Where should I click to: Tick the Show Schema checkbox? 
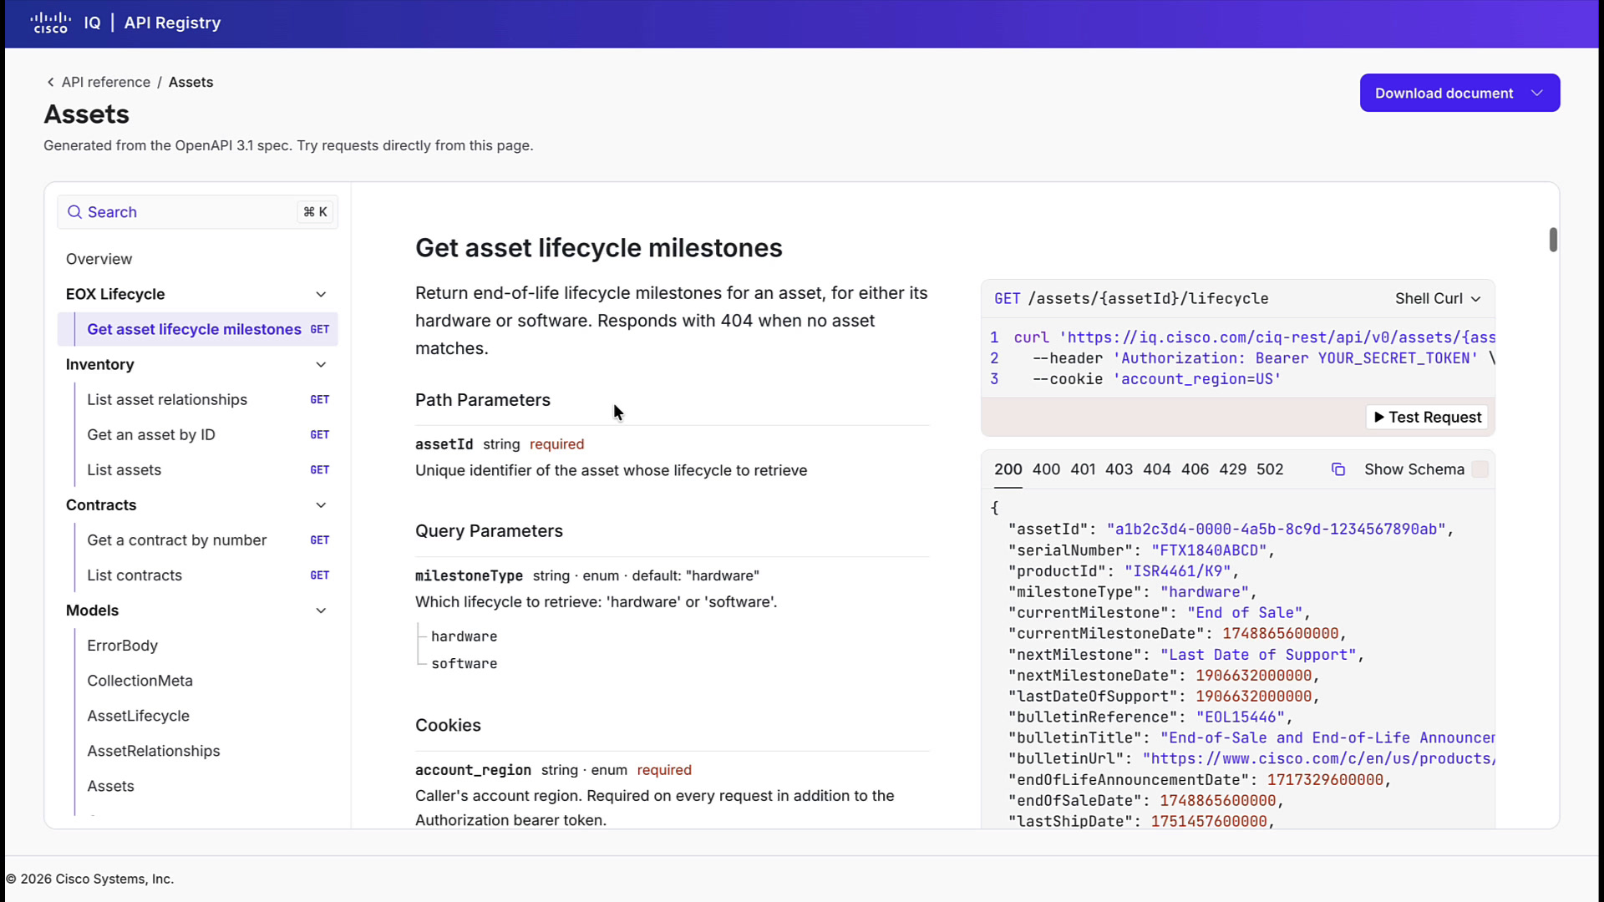(1480, 469)
